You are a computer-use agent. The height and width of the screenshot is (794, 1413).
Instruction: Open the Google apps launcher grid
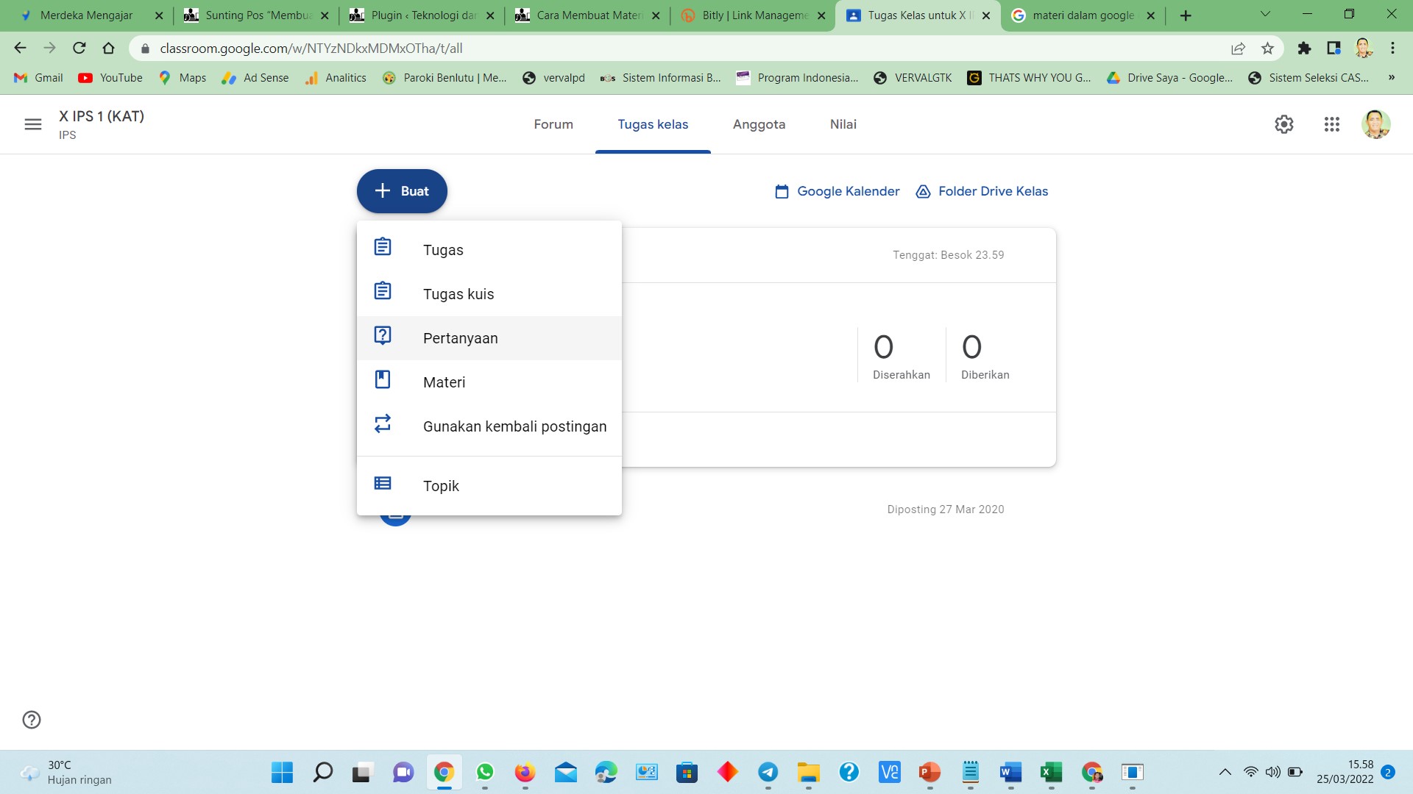pyautogui.click(x=1332, y=124)
